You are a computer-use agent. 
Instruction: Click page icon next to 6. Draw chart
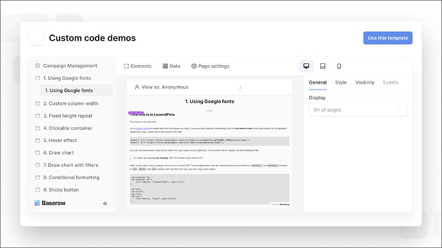coord(38,153)
